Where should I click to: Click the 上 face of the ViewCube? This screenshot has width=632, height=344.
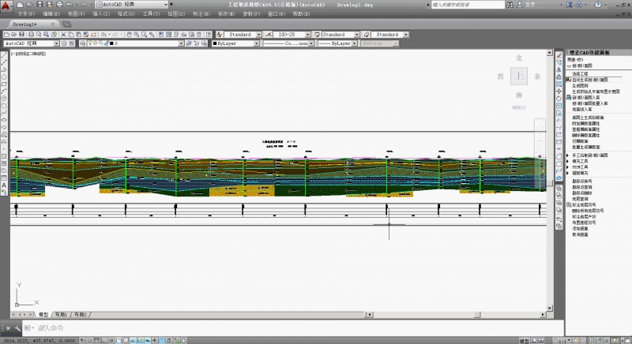(x=518, y=77)
